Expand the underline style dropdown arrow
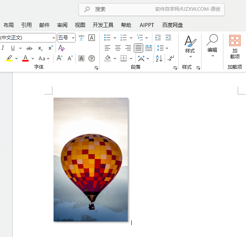The width and height of the screenshot is (246, 237). pos(20,48)
